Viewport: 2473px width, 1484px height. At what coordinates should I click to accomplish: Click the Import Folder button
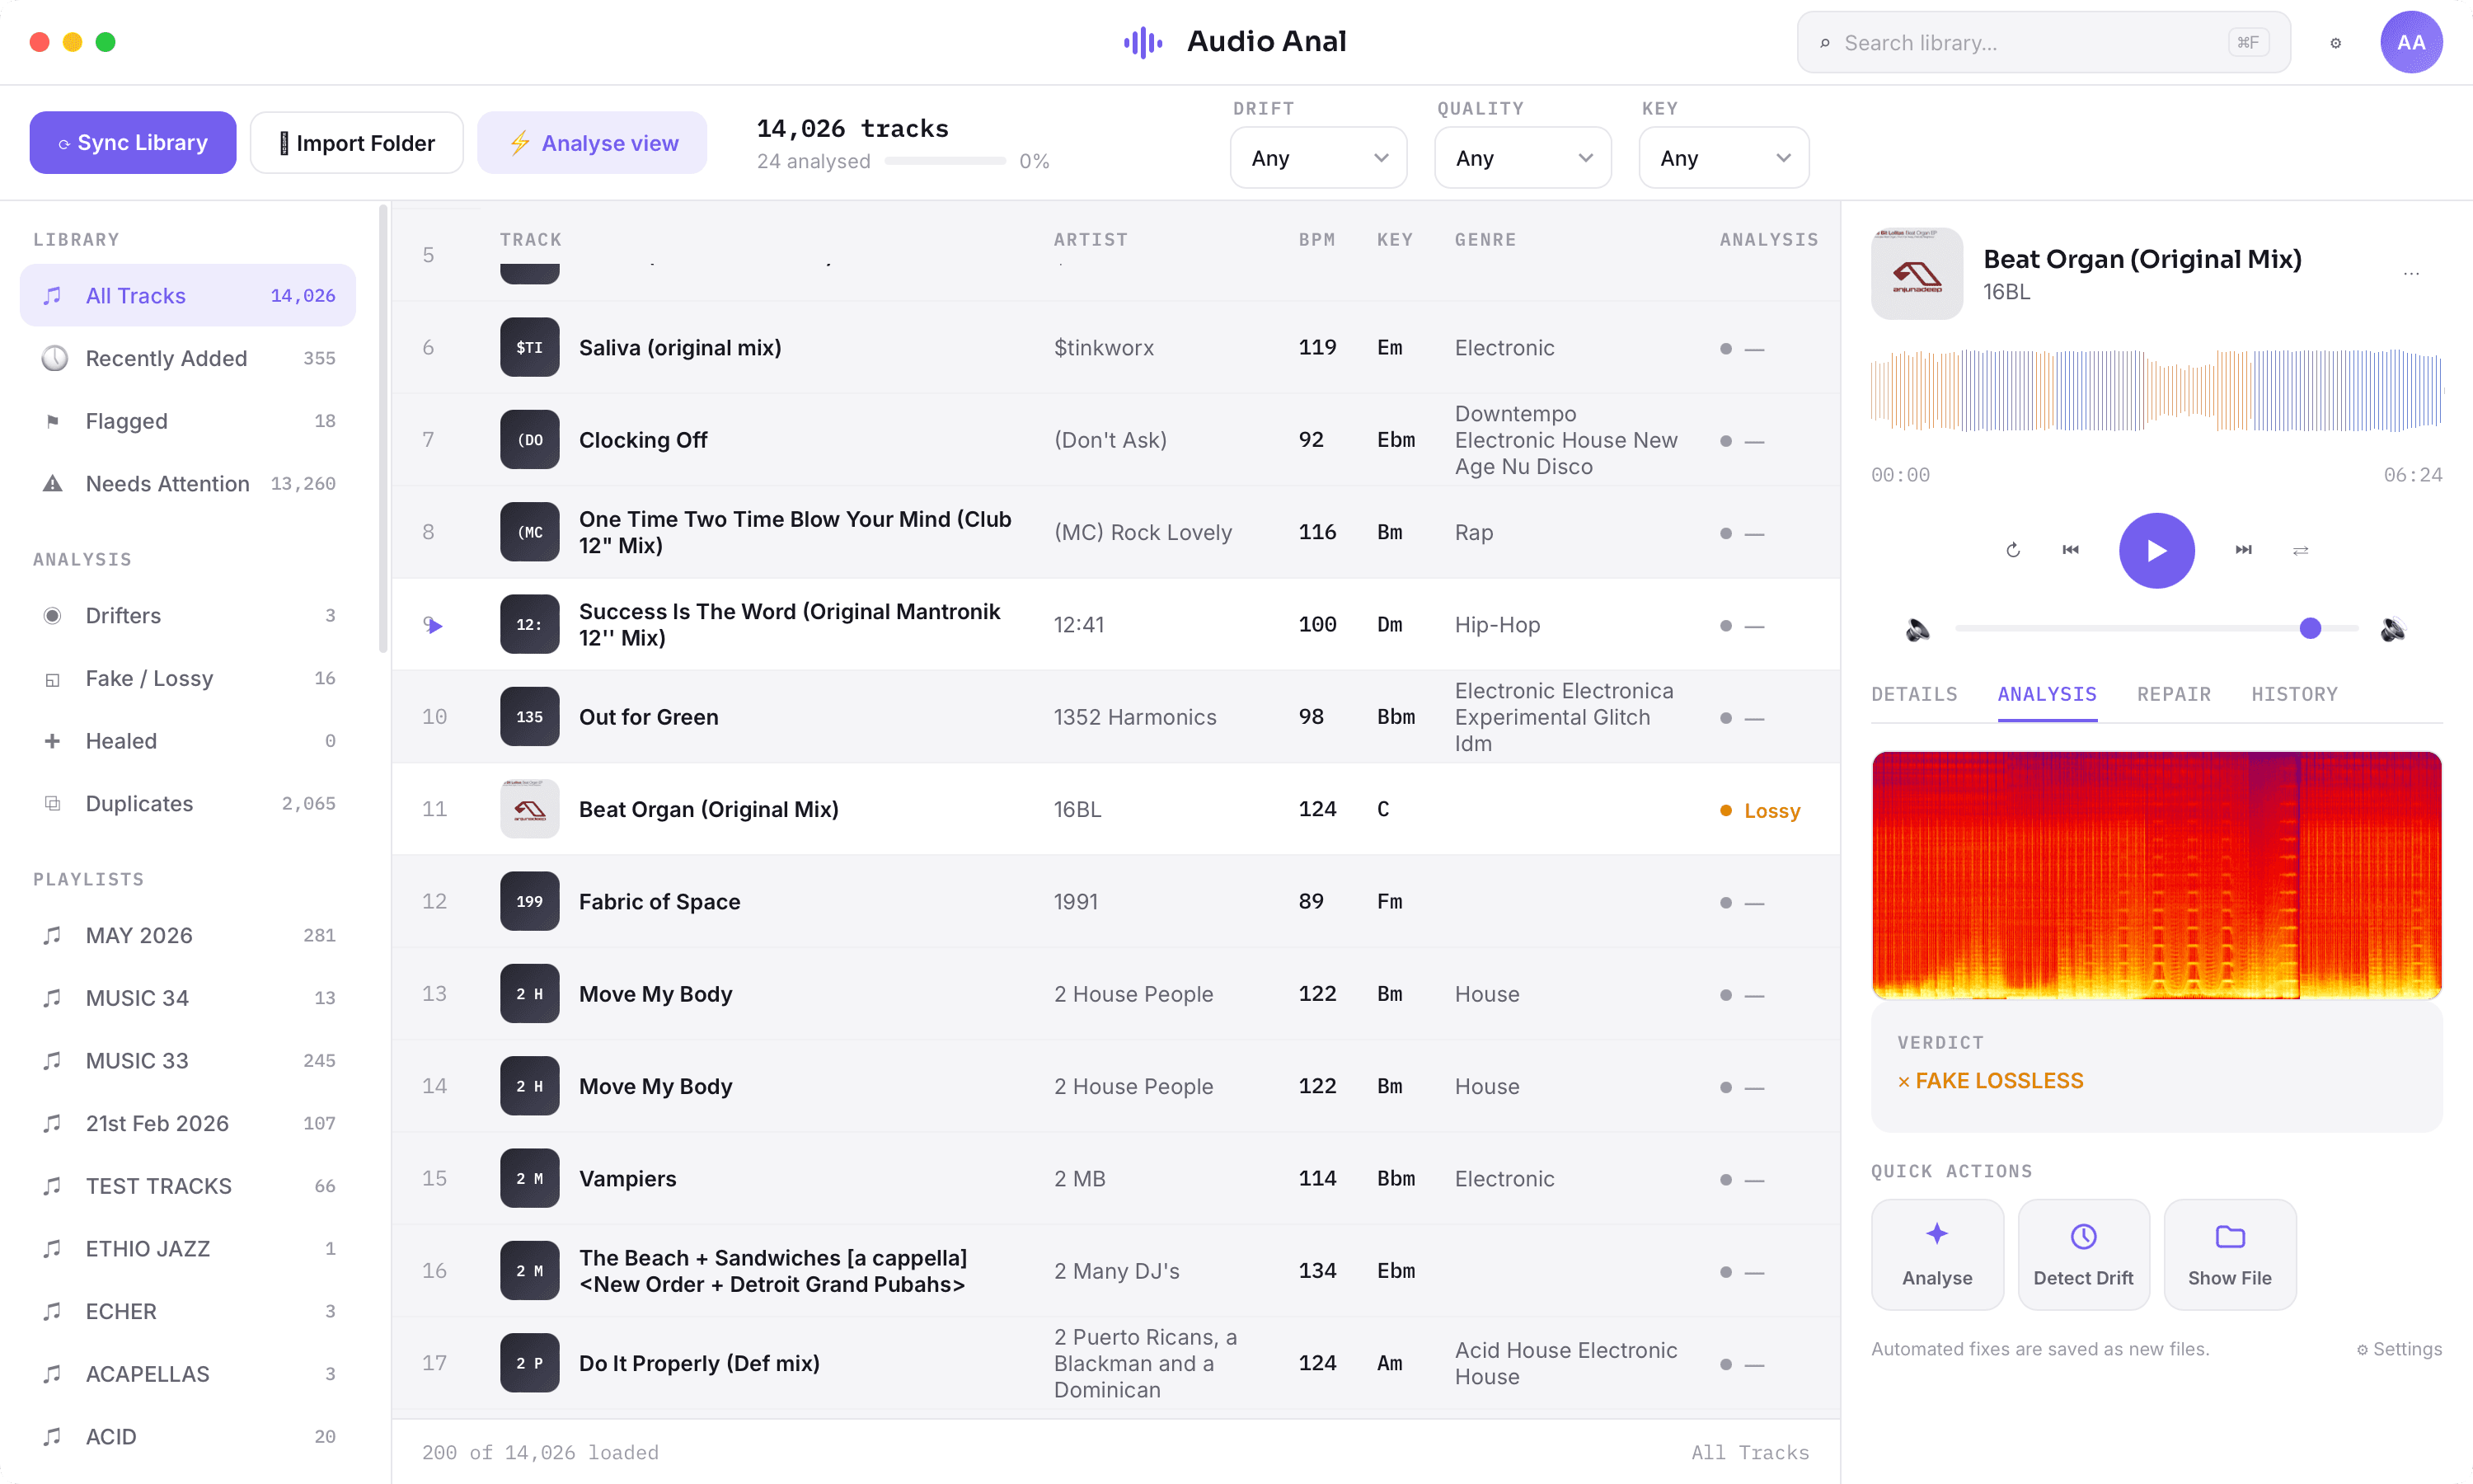click(x=357, y=143)
